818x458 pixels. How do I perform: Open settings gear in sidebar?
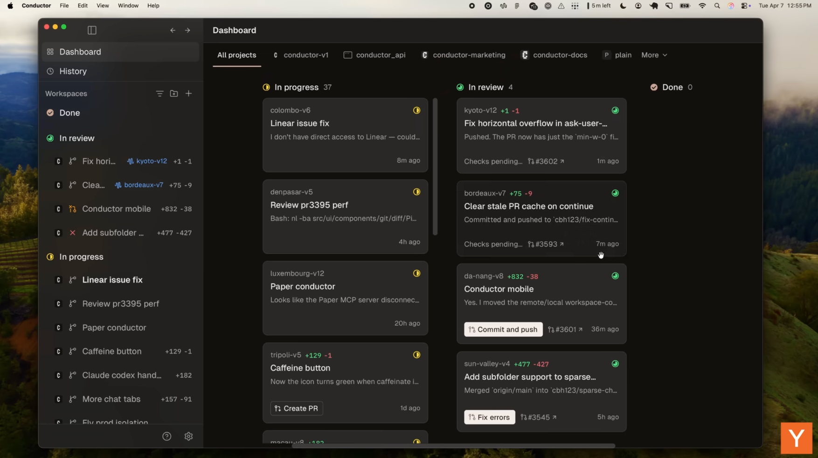[188, 436]
